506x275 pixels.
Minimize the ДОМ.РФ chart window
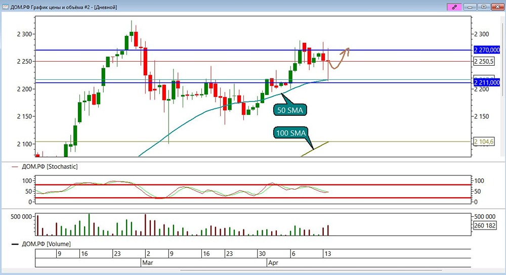(x=470, y=7)
